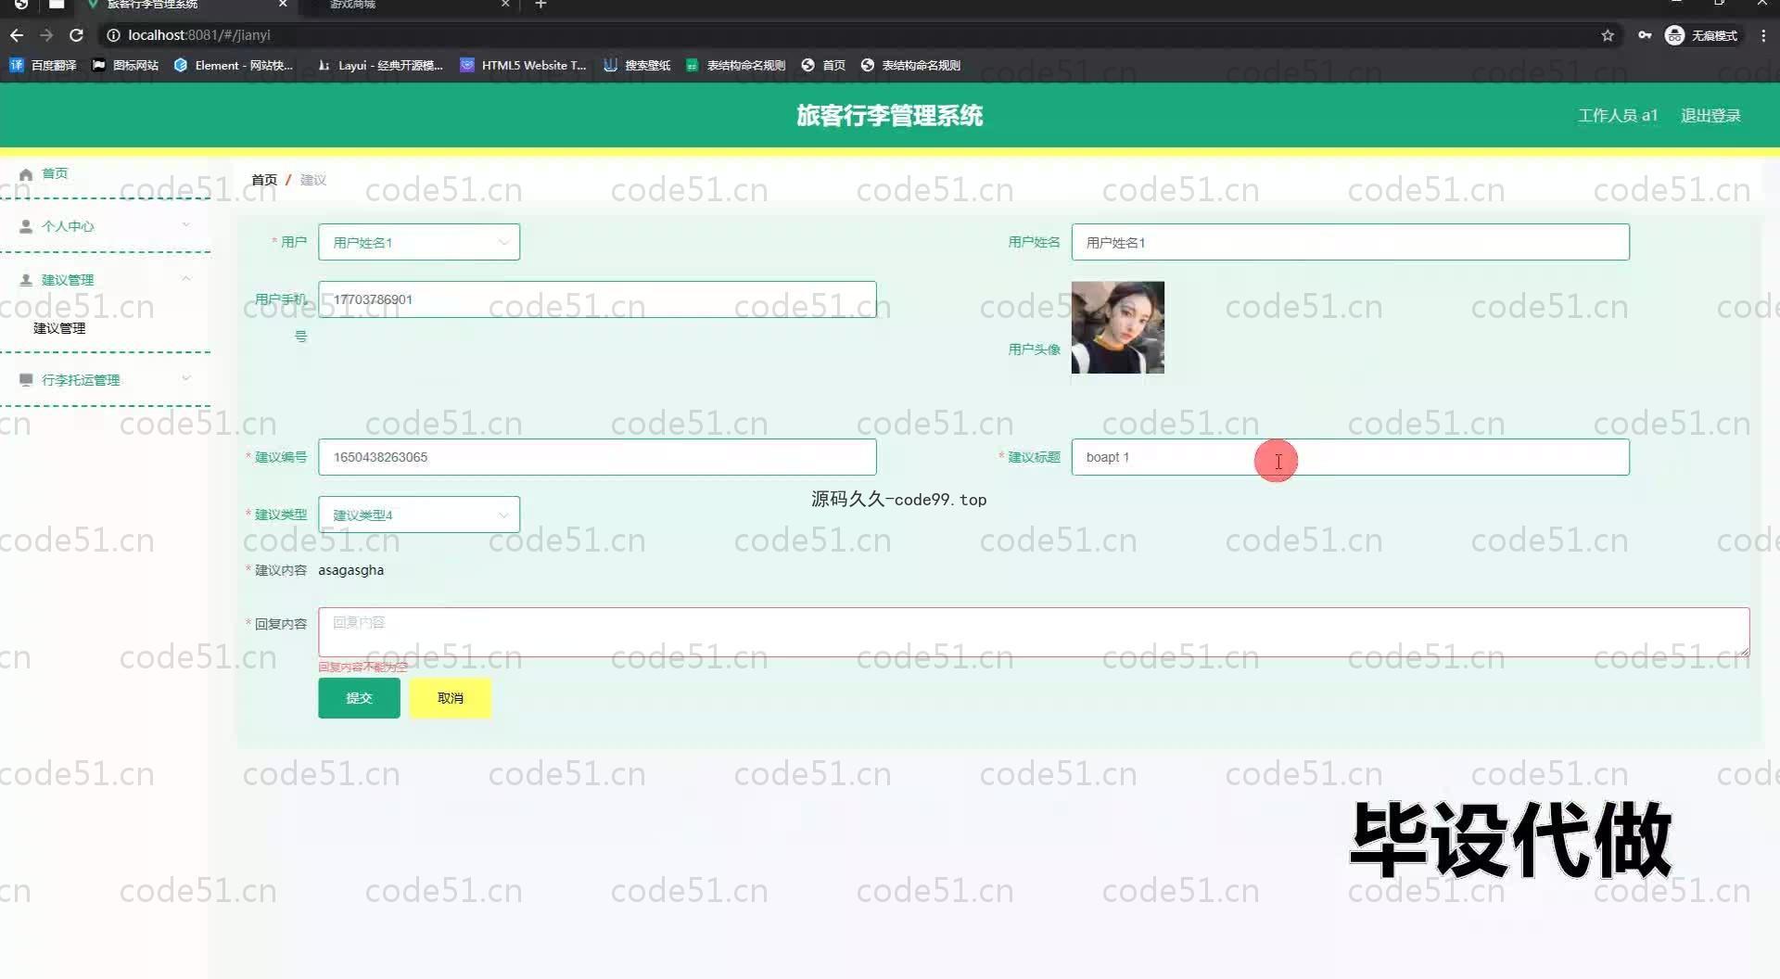
Task: Open 百度翻译 bookmark
Action: 44,65
